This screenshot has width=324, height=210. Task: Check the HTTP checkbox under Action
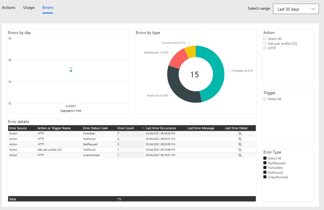[x=265, y=48]
